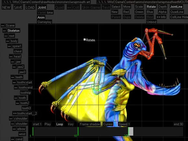Screen dimensions: 188x141
Task: Select the Green channel tool
Action: [x=139, y=12]
